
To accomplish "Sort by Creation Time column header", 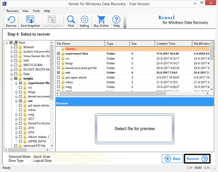I will click(x=173, y=44).
